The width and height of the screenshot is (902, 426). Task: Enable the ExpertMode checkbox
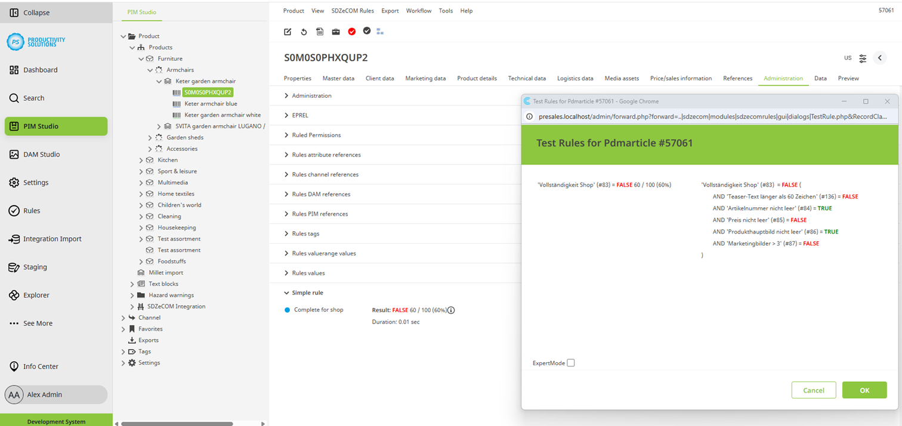[x=571, y=363]
